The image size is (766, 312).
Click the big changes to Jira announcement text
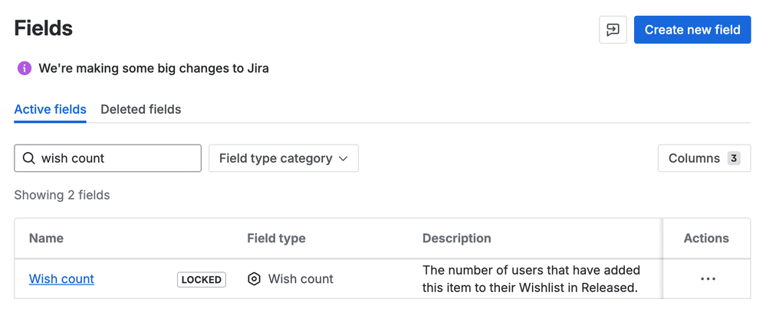click(153, 68)
